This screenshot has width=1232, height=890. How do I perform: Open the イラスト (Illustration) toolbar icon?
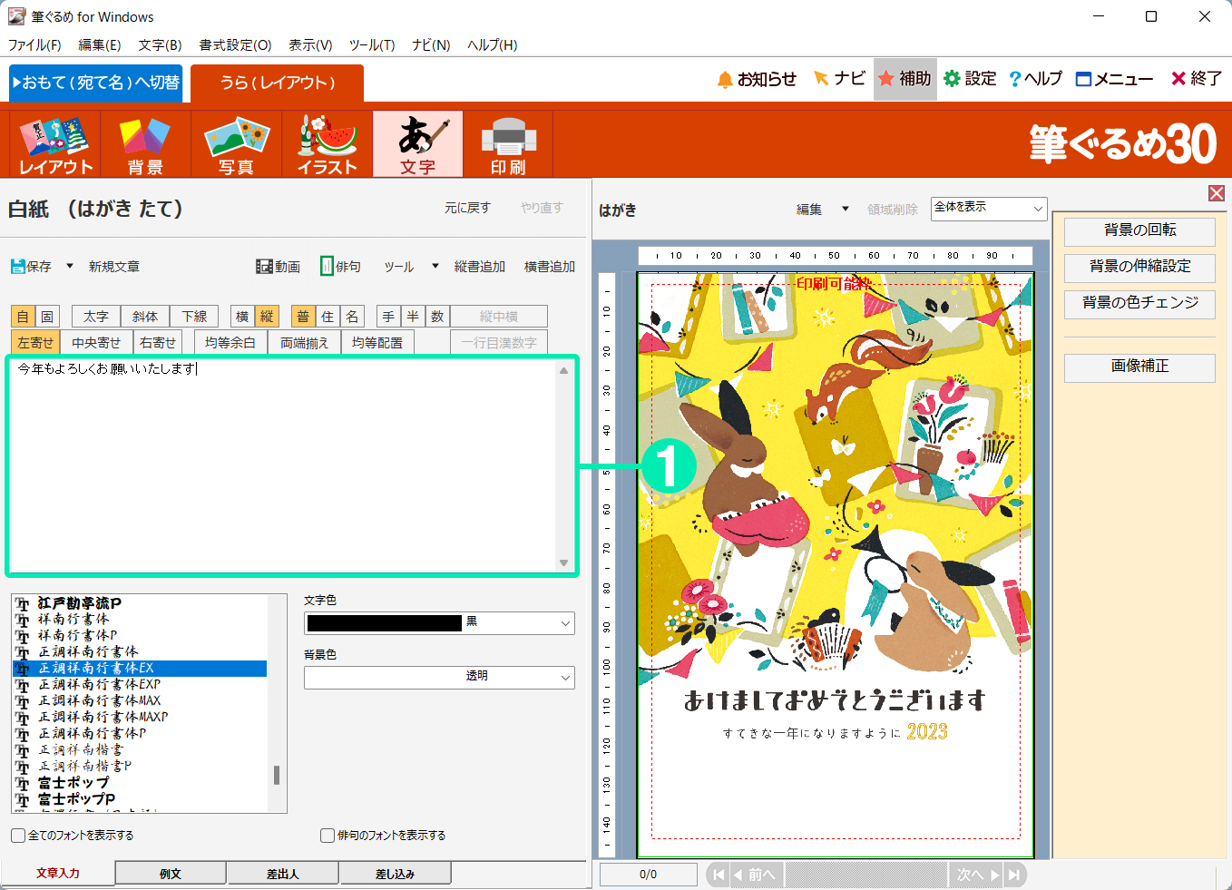327,144
